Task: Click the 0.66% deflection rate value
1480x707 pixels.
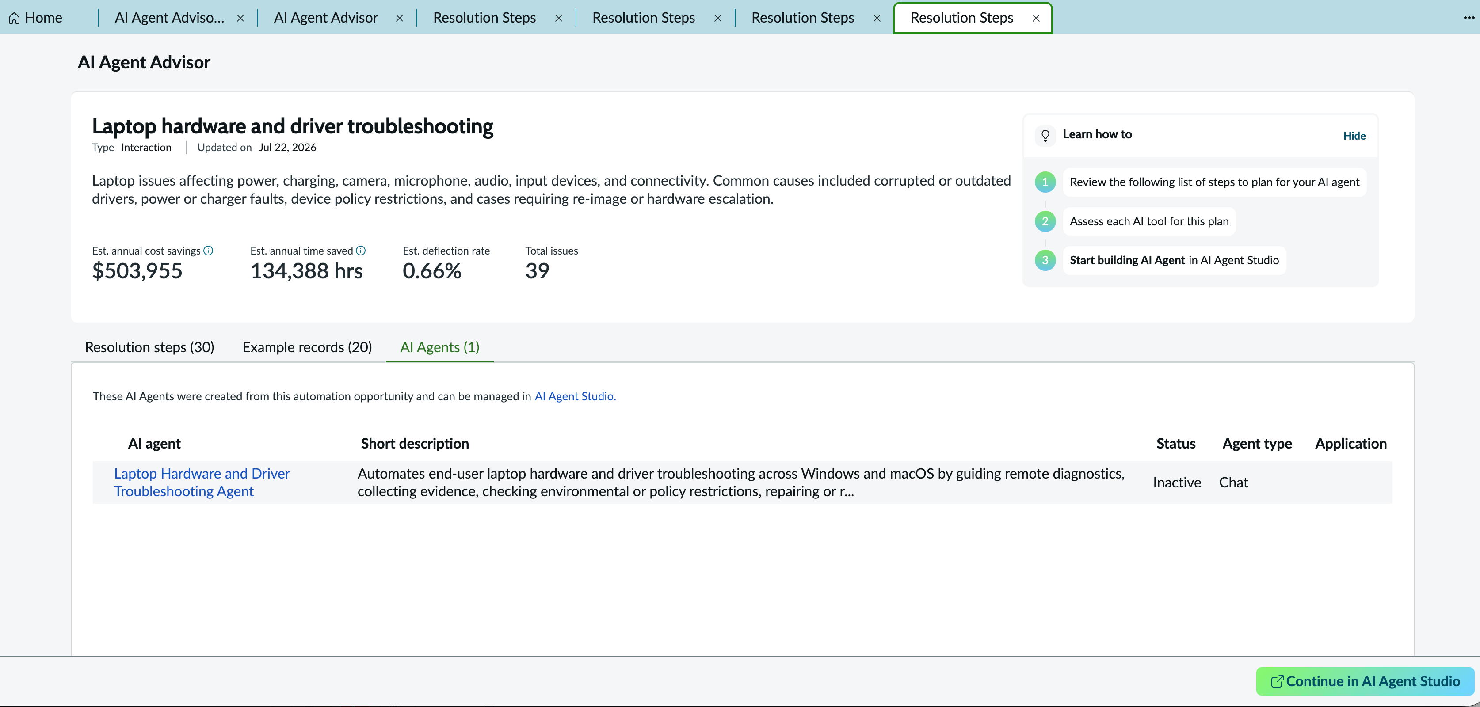Action: point(432,271)
